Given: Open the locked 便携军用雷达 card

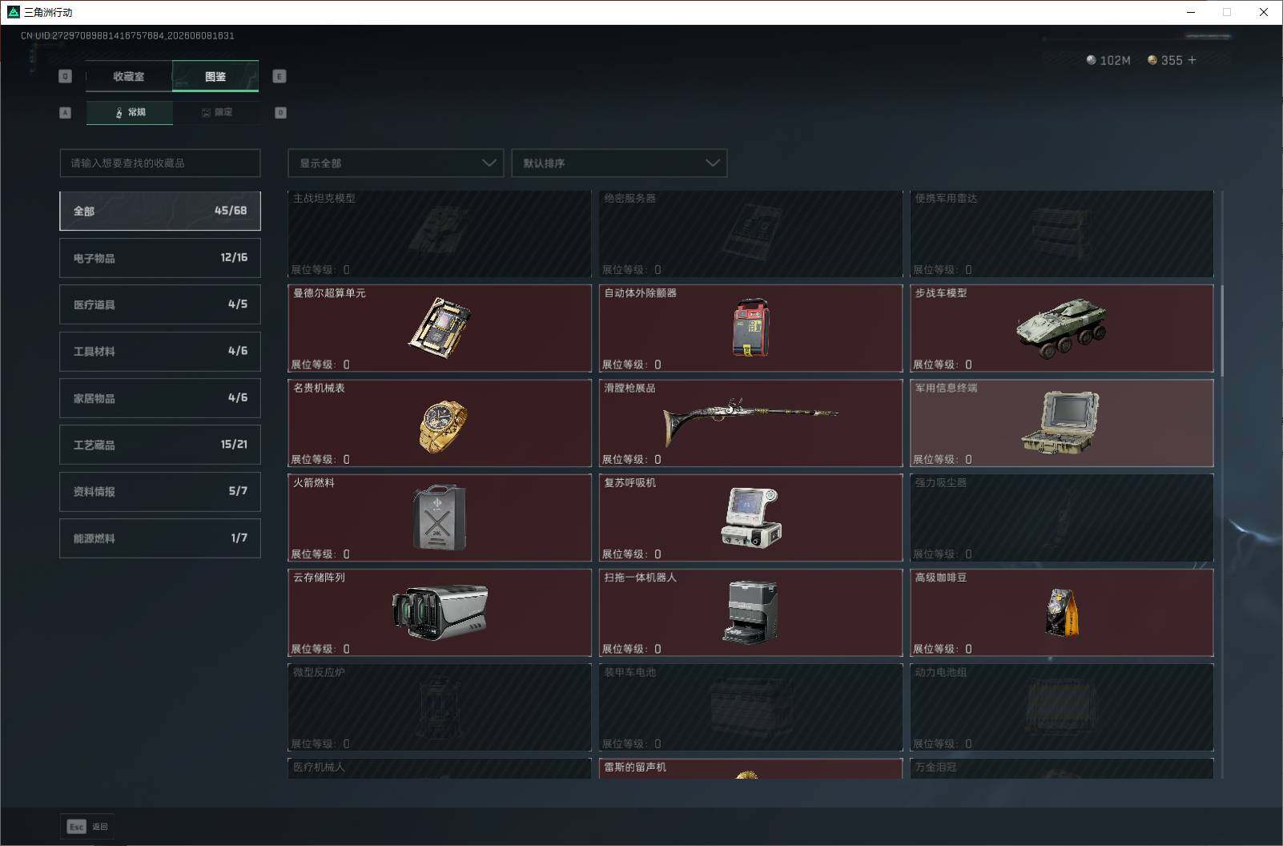Looking at the screenshot, I should 1062,234.
